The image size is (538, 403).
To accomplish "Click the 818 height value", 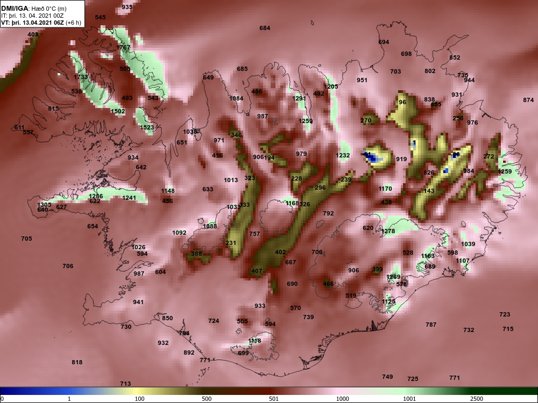I will coord(77,362).
